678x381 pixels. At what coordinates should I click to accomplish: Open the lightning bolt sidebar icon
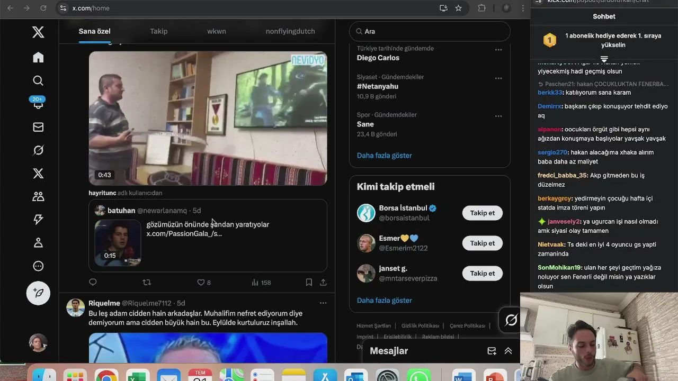tap(38, 220)
